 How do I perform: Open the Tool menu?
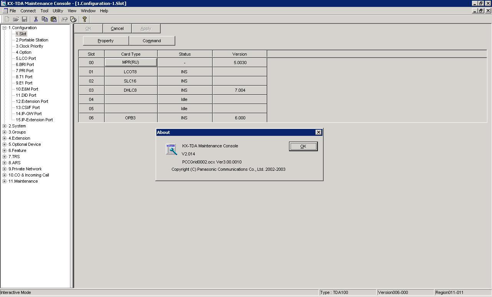pyautogui.click(x=45, y=11)
